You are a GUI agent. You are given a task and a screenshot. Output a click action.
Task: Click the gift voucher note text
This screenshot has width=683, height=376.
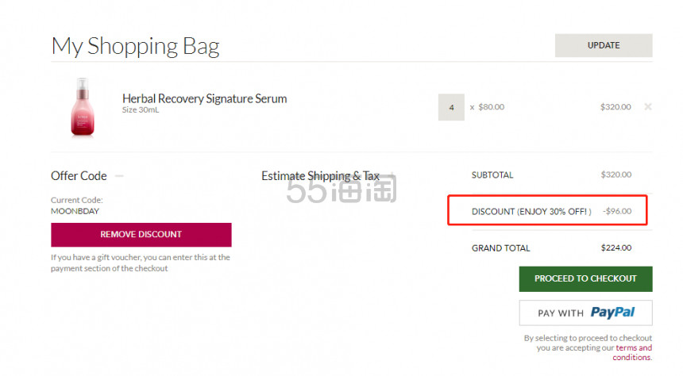tap(141, 263)
